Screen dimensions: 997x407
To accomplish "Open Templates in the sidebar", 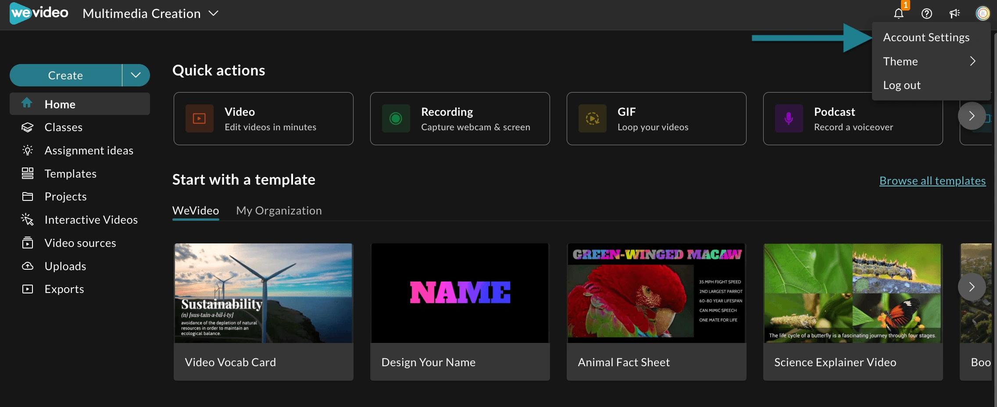I will pos(80,174).
